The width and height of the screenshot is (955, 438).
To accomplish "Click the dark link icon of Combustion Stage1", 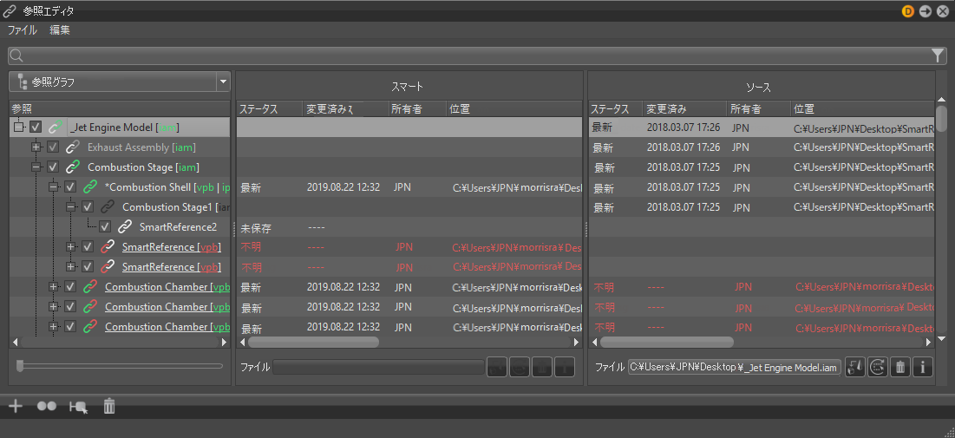I will tap(108, 207).
